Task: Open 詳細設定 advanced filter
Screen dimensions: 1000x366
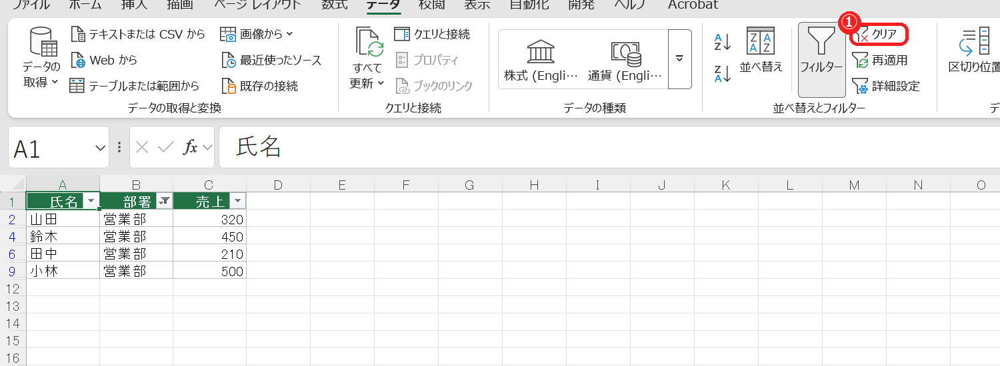Action: point(886,86)
